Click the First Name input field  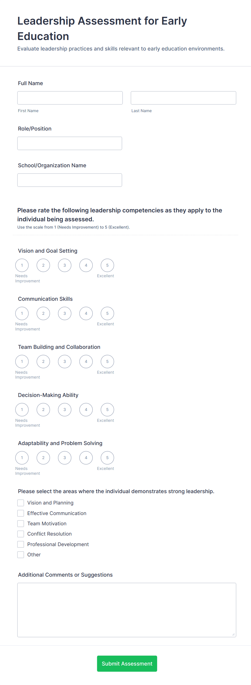(x=70, y=98)
